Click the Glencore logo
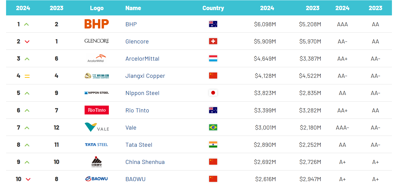This screenshot has height=194, width=398. 96,41
